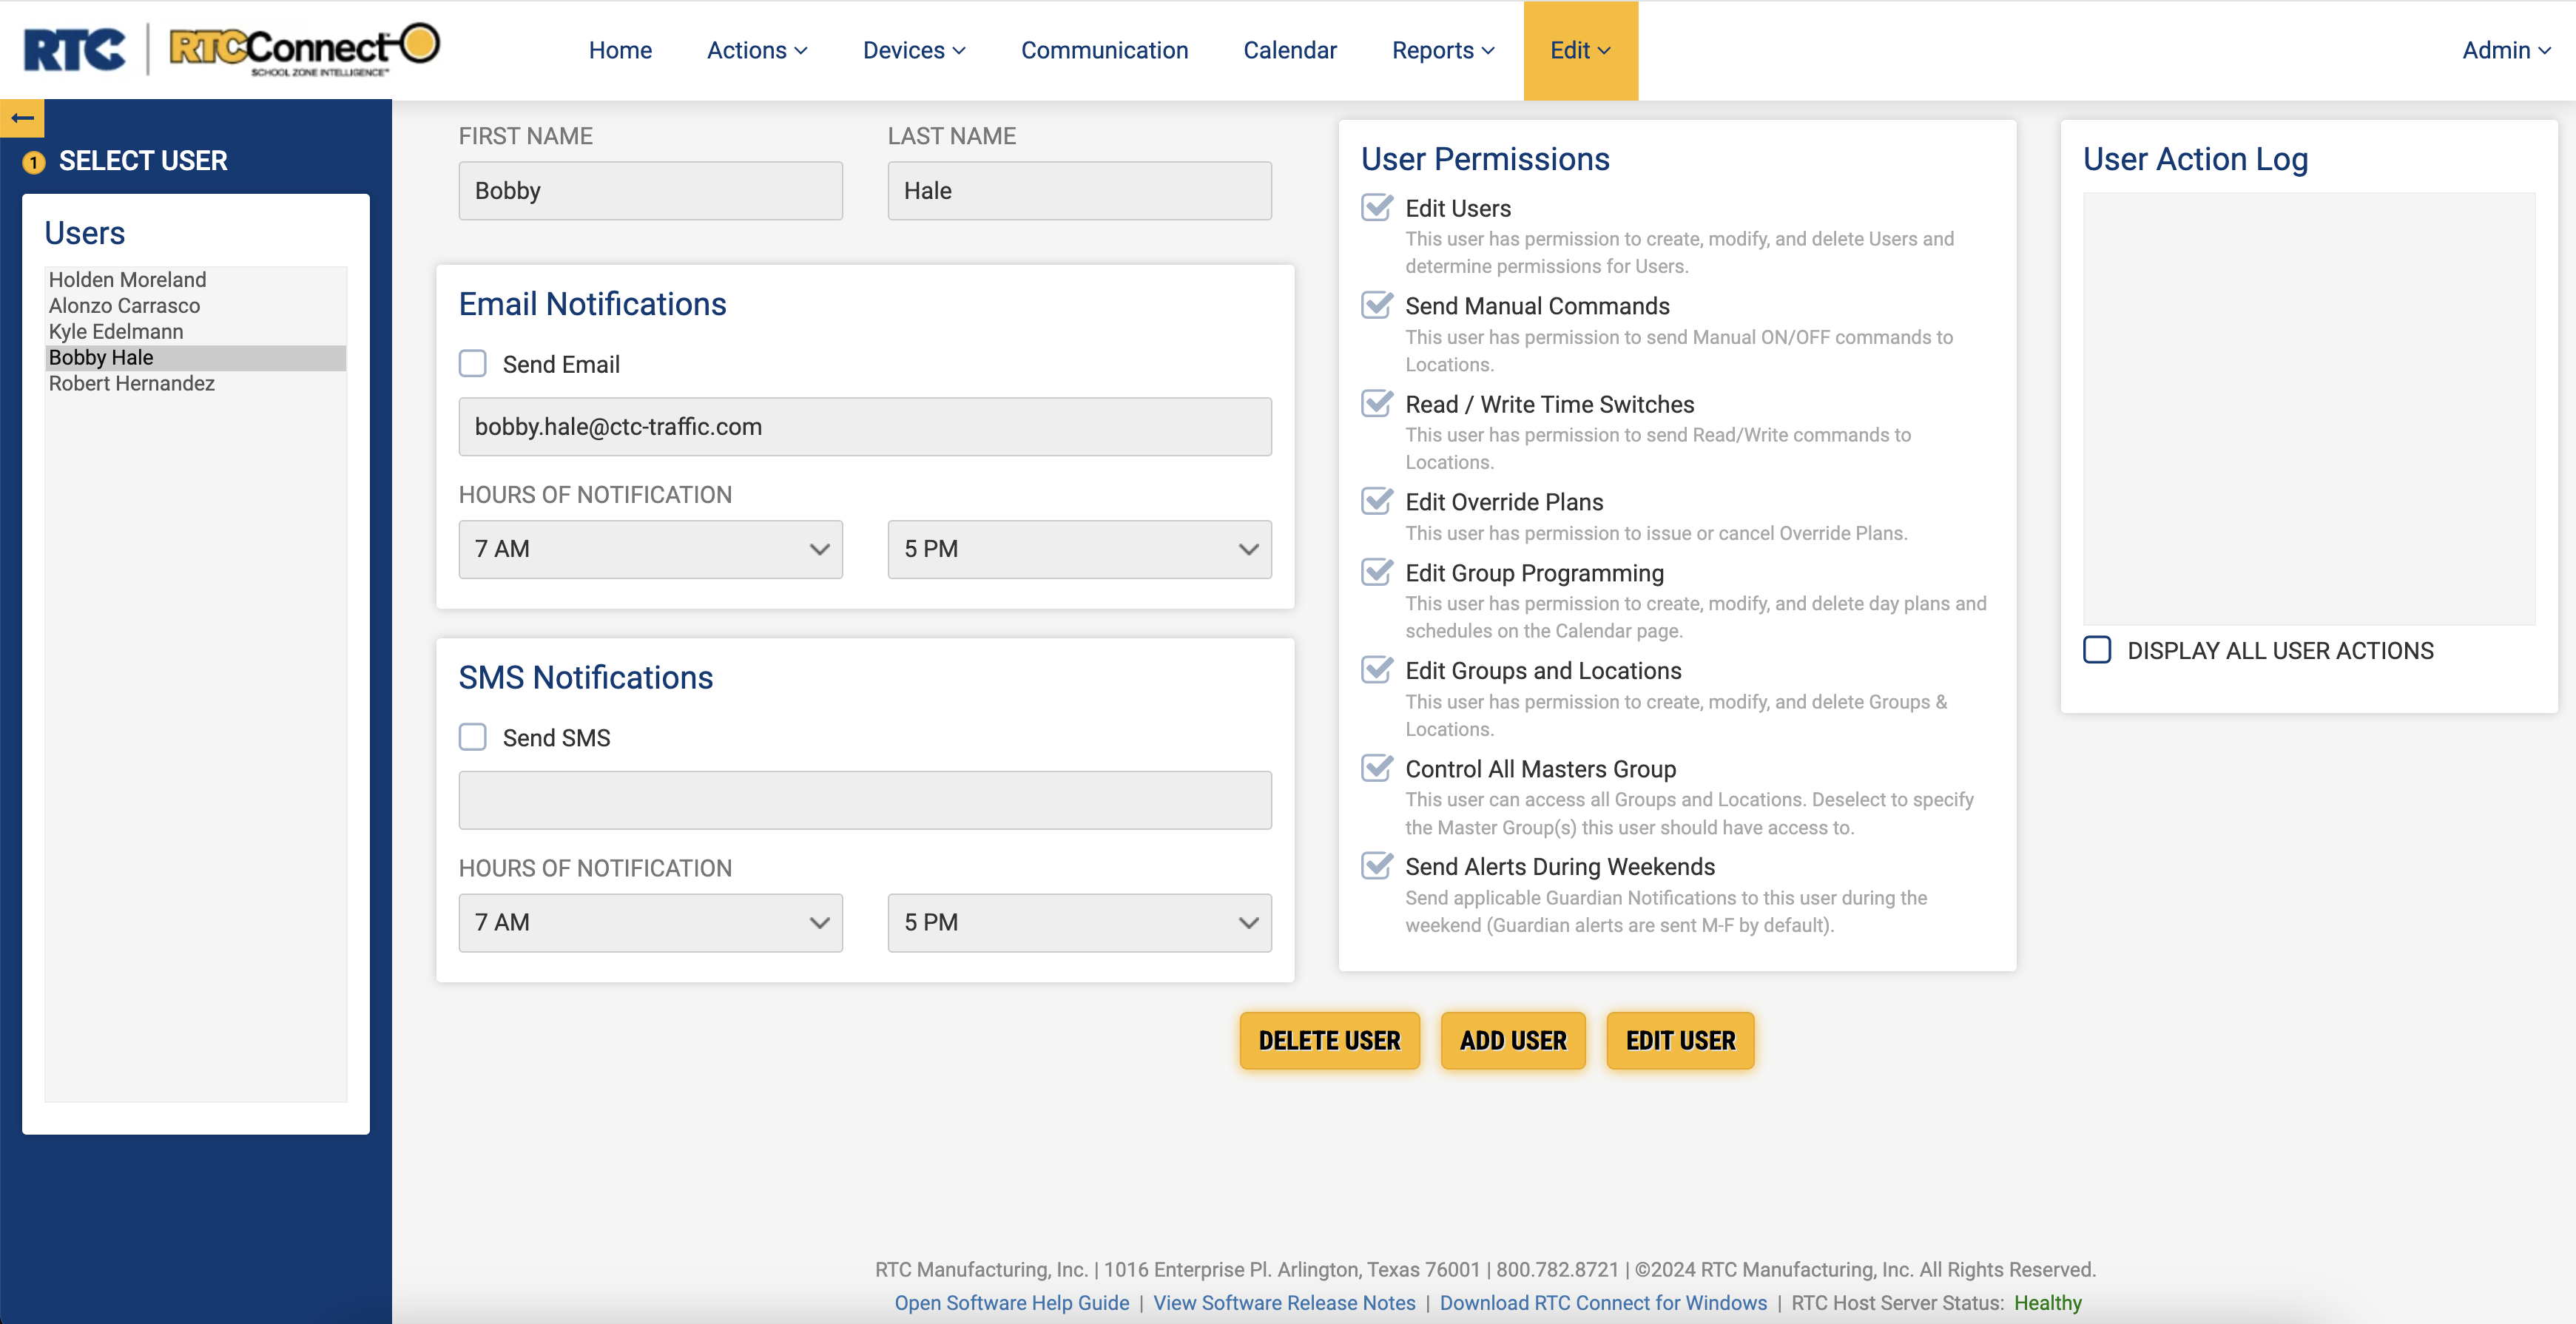Click the ADD USER button
This screenshot has width=2576, height=1324.
[1512, 1040]
